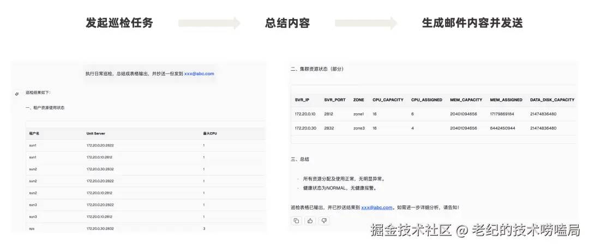Select the 巡检结果如下 line
The image size is (589, 246).
click(x=38, y=93)
